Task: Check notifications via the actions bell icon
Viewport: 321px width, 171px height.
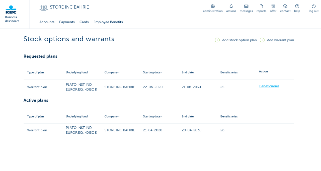Action: [231, 6]
